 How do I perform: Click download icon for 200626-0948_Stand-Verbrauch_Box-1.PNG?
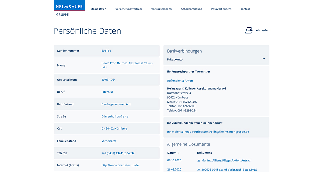(x=199, y=170)
